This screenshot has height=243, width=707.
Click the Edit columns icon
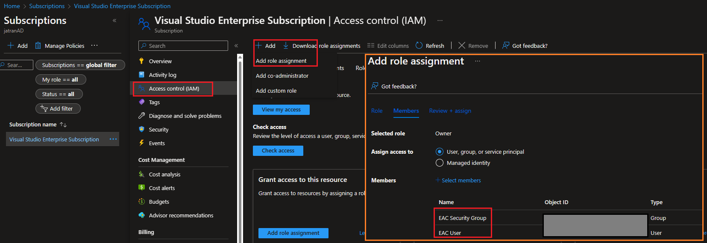tap(371, 46)
